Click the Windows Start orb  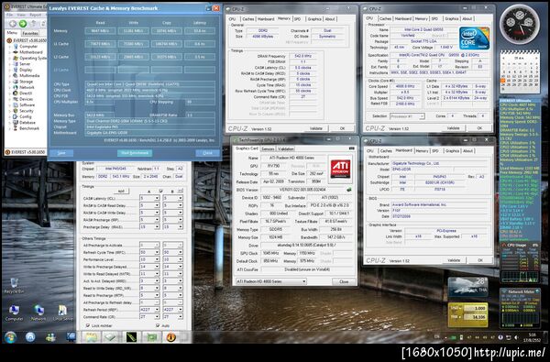pos(10,337)
